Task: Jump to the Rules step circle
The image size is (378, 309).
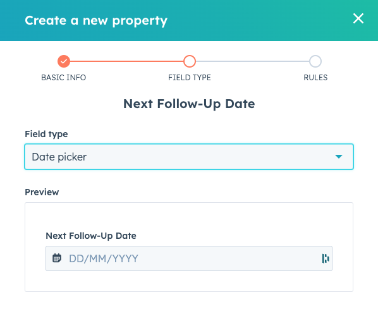Action: tap(315, 61)
